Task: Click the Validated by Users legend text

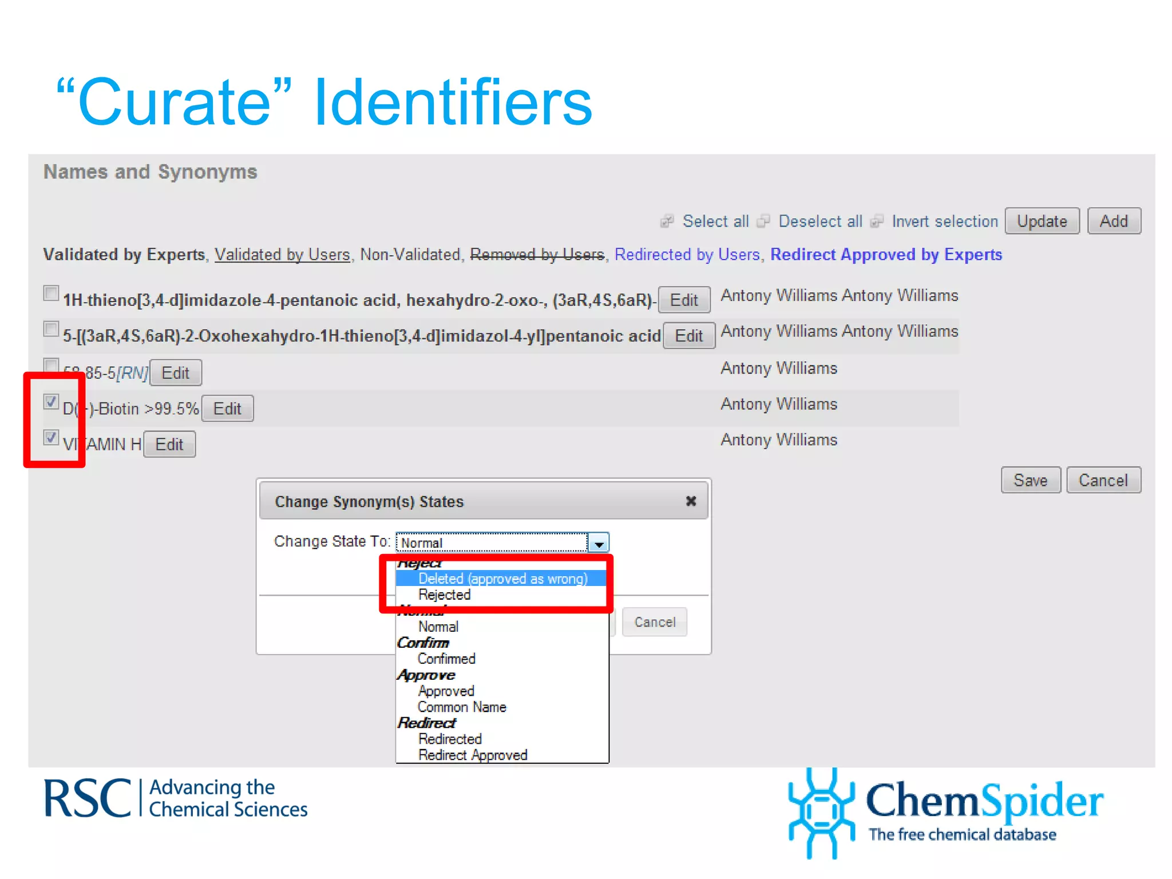Action: coord(282,255)
